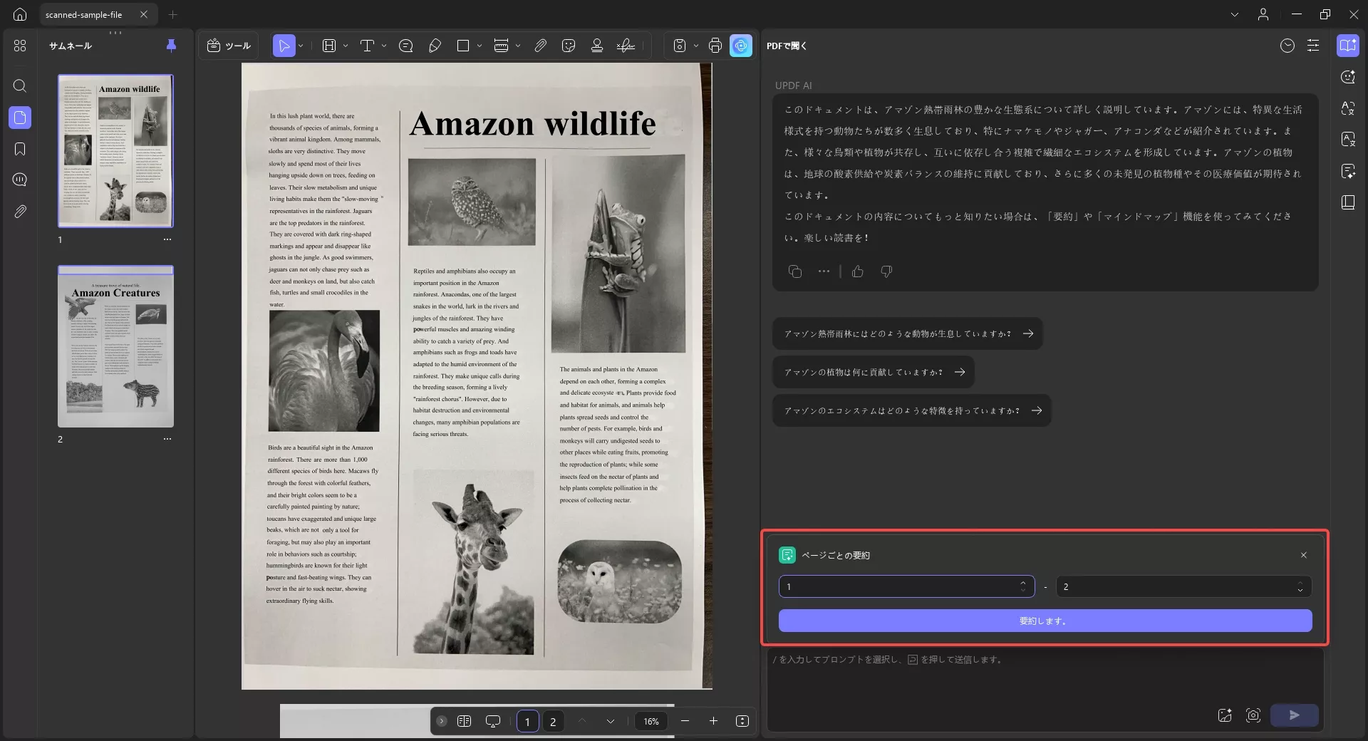This screenshot has width=1368, height=741.
Task: Open more options for thumbnail page 2
Action: [x=167, y=439]
